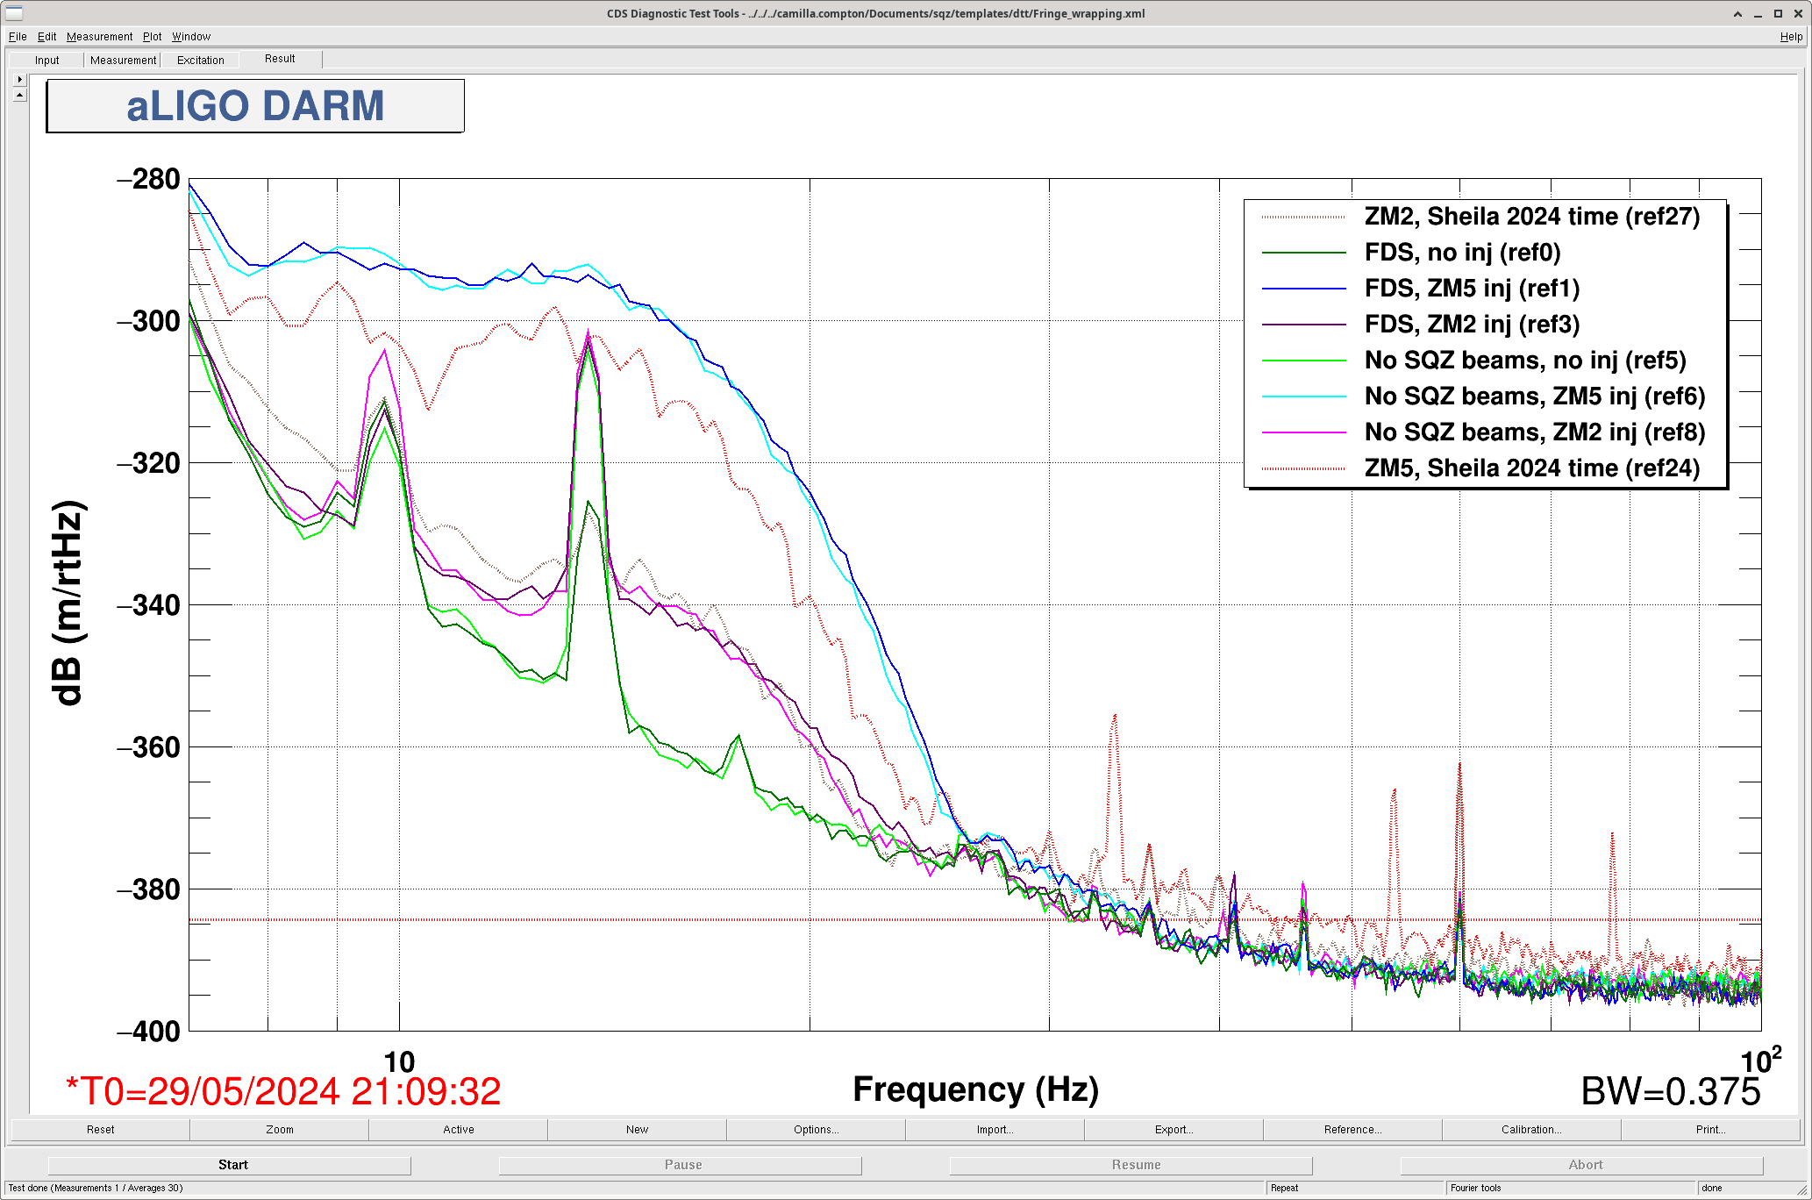Click the Print button
The height and width of the screenshot is (1200, 1812).
click(1709, 1130)
